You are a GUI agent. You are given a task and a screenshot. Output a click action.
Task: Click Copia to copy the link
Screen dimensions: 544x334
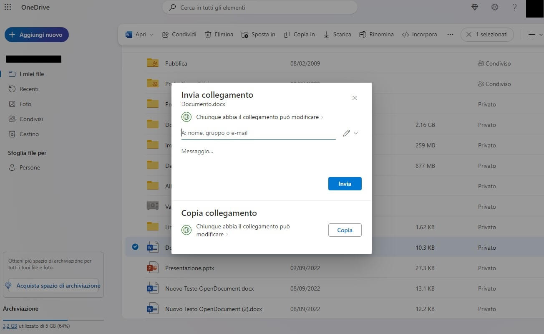coord(345,230)
